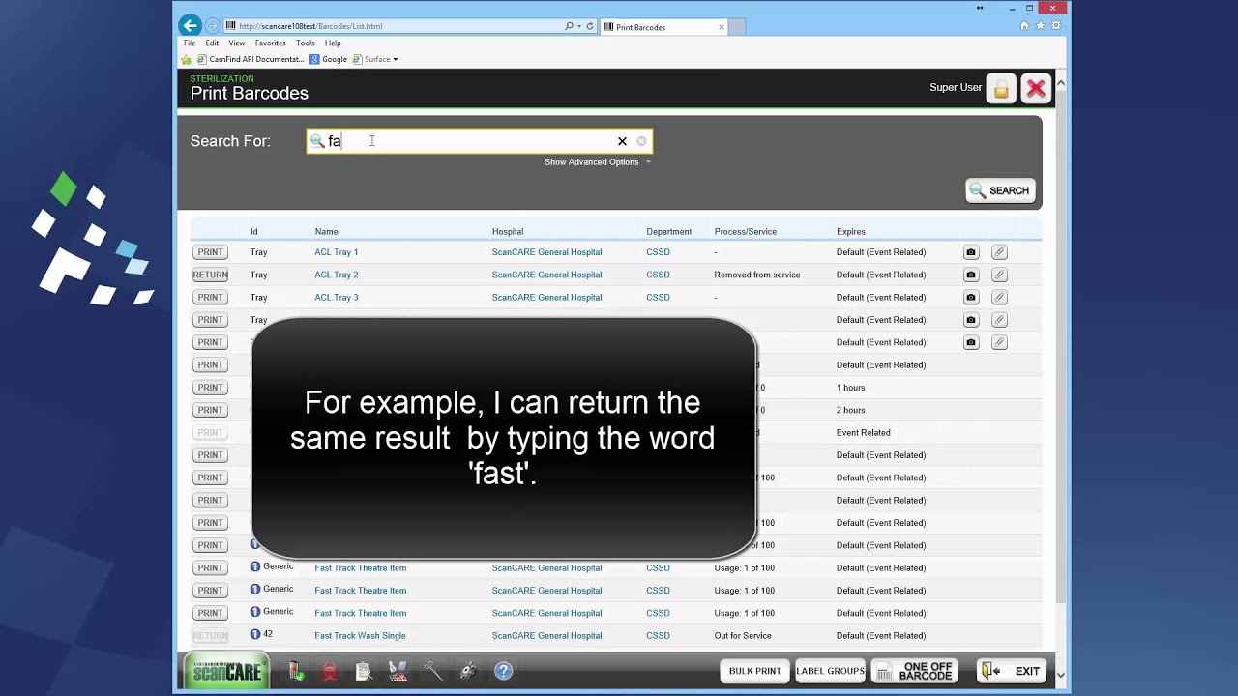Open the browser favorites star icon

1040,26
